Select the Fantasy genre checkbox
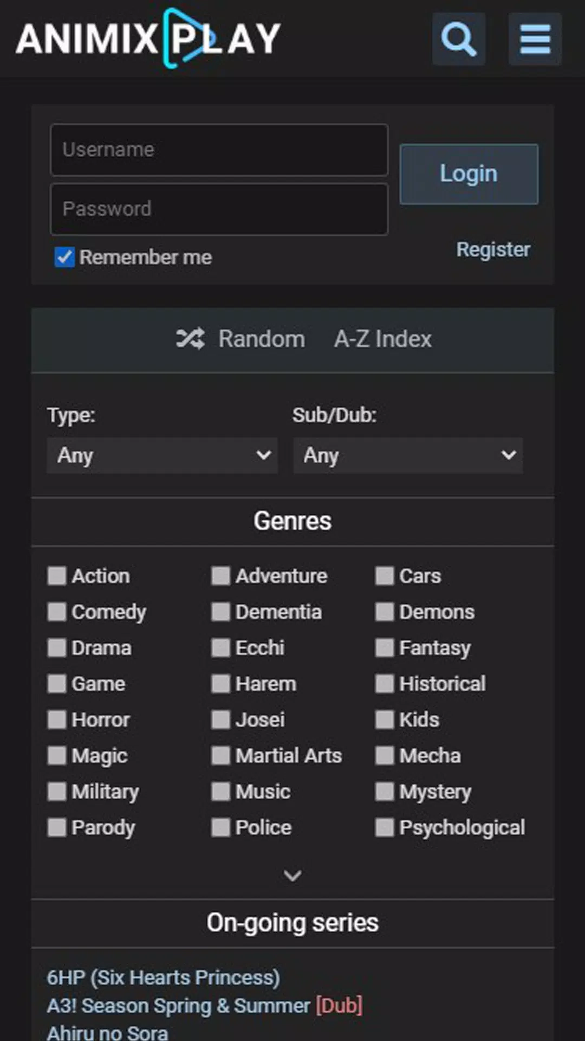 click(x=385, y=647)
